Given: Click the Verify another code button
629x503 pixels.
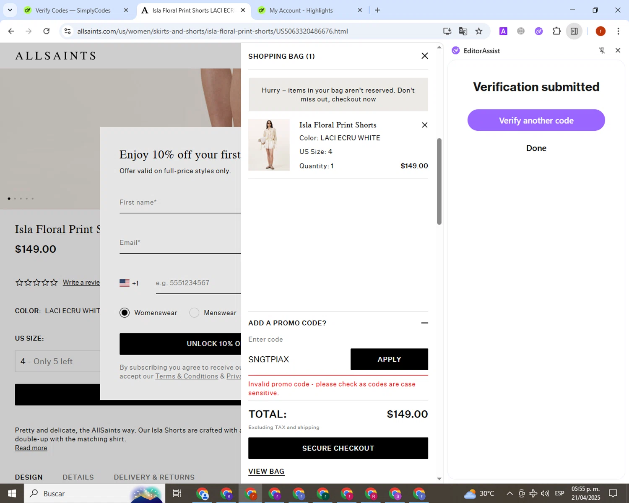Looking at the screenshot, I should [x=536, y=120].
